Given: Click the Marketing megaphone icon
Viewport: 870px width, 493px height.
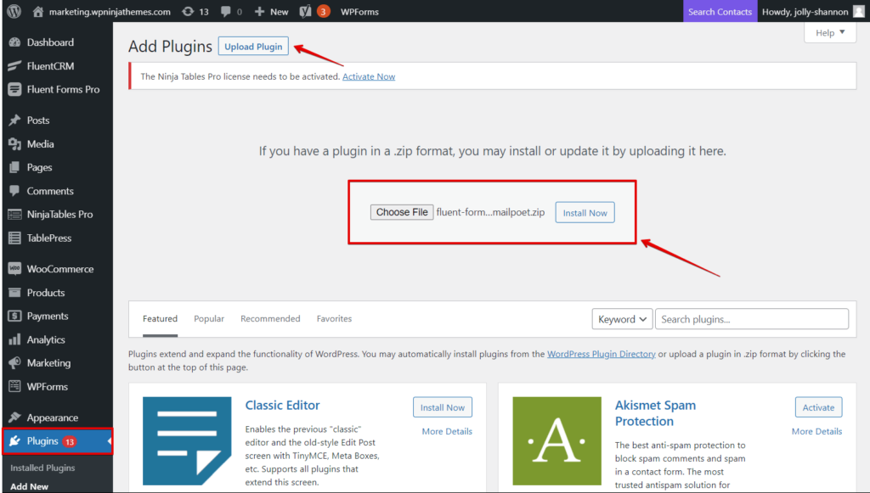Looking at the screenshot, I should point(15,363).
